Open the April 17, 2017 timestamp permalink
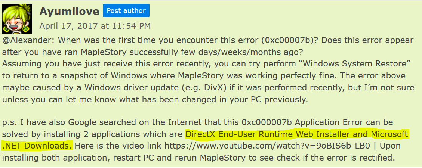422x168 pixels. tap(95, 26)
